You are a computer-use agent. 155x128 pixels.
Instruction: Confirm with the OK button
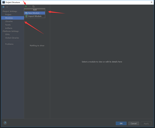121,124
